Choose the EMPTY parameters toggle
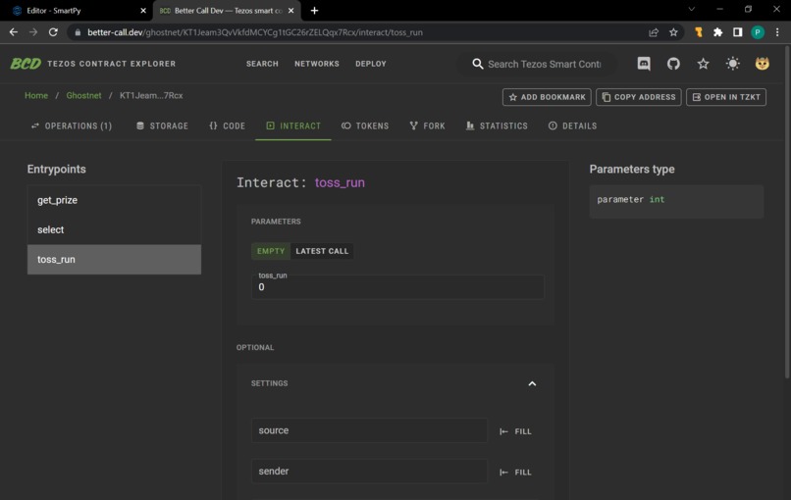791x500 pixels. (271, 251)
